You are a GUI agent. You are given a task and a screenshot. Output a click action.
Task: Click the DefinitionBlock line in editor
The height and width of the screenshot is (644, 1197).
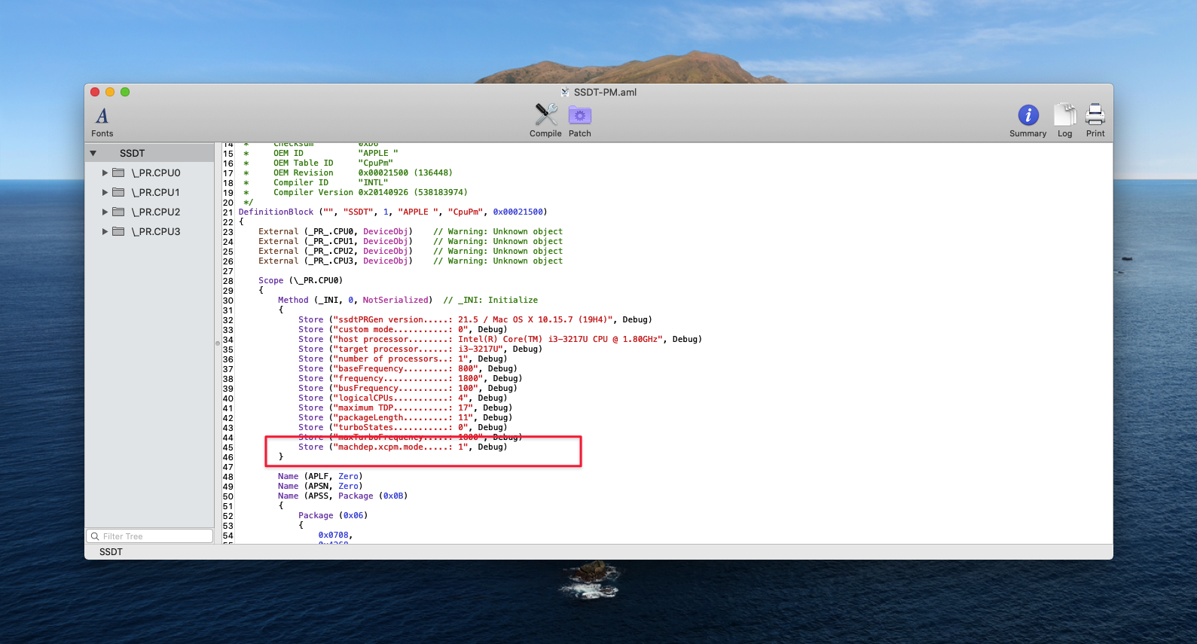392,212
